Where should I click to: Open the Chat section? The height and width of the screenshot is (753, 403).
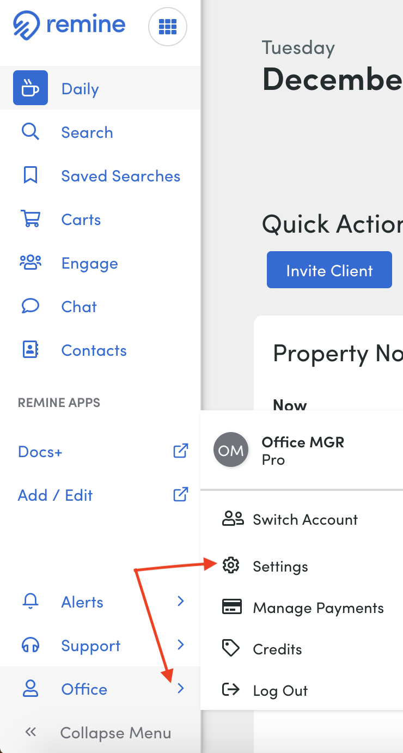tap(100, 306)
